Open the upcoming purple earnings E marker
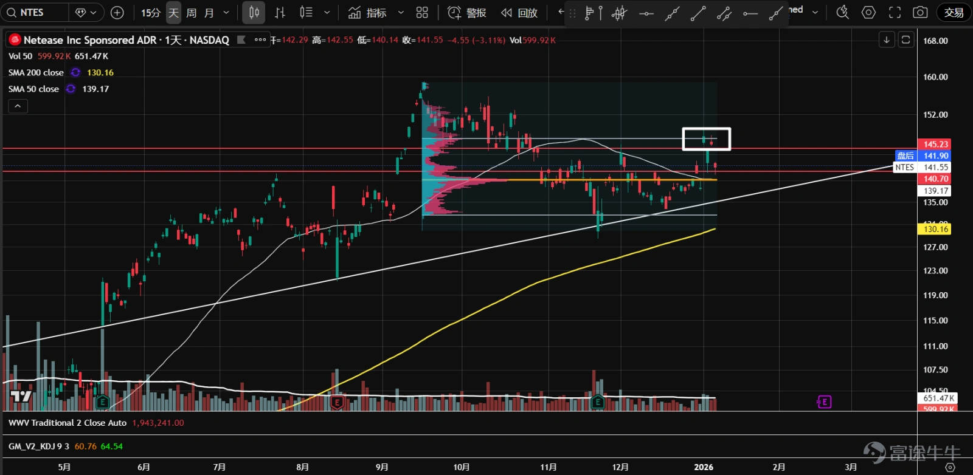The height and width of the screenshot is (475, 973). point(824,402)
